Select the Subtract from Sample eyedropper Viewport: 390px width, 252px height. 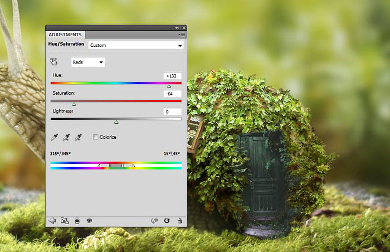point(79,137)
